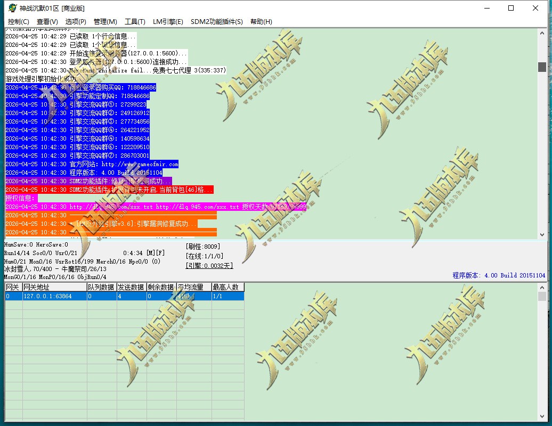The height and width of the screenshot is (426, 552).
Task: Click 程序版本: 4.00 Build 20151104 status label
Action: click(499, 275)
